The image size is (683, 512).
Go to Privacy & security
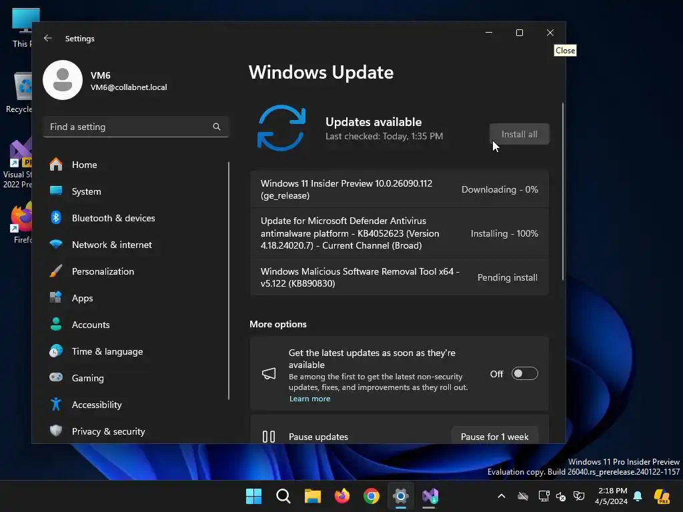[137, 431]
